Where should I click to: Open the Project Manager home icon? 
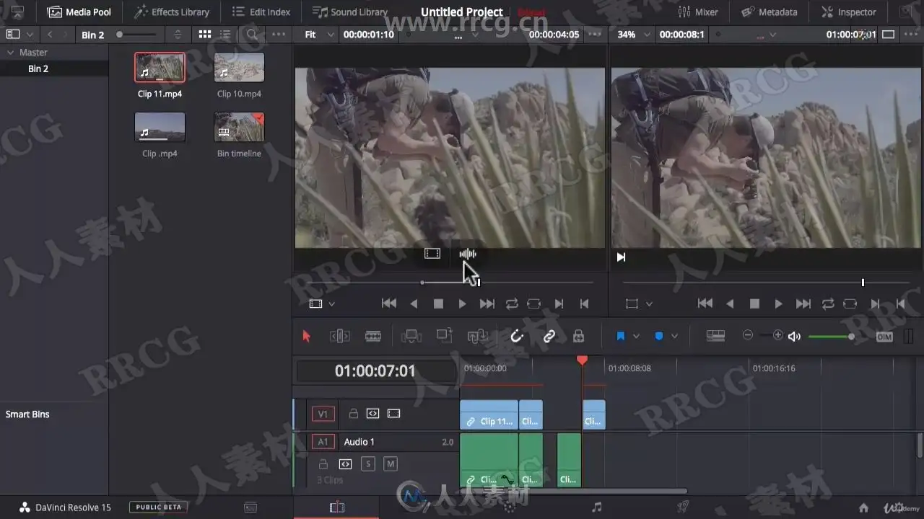click(863, 507)
